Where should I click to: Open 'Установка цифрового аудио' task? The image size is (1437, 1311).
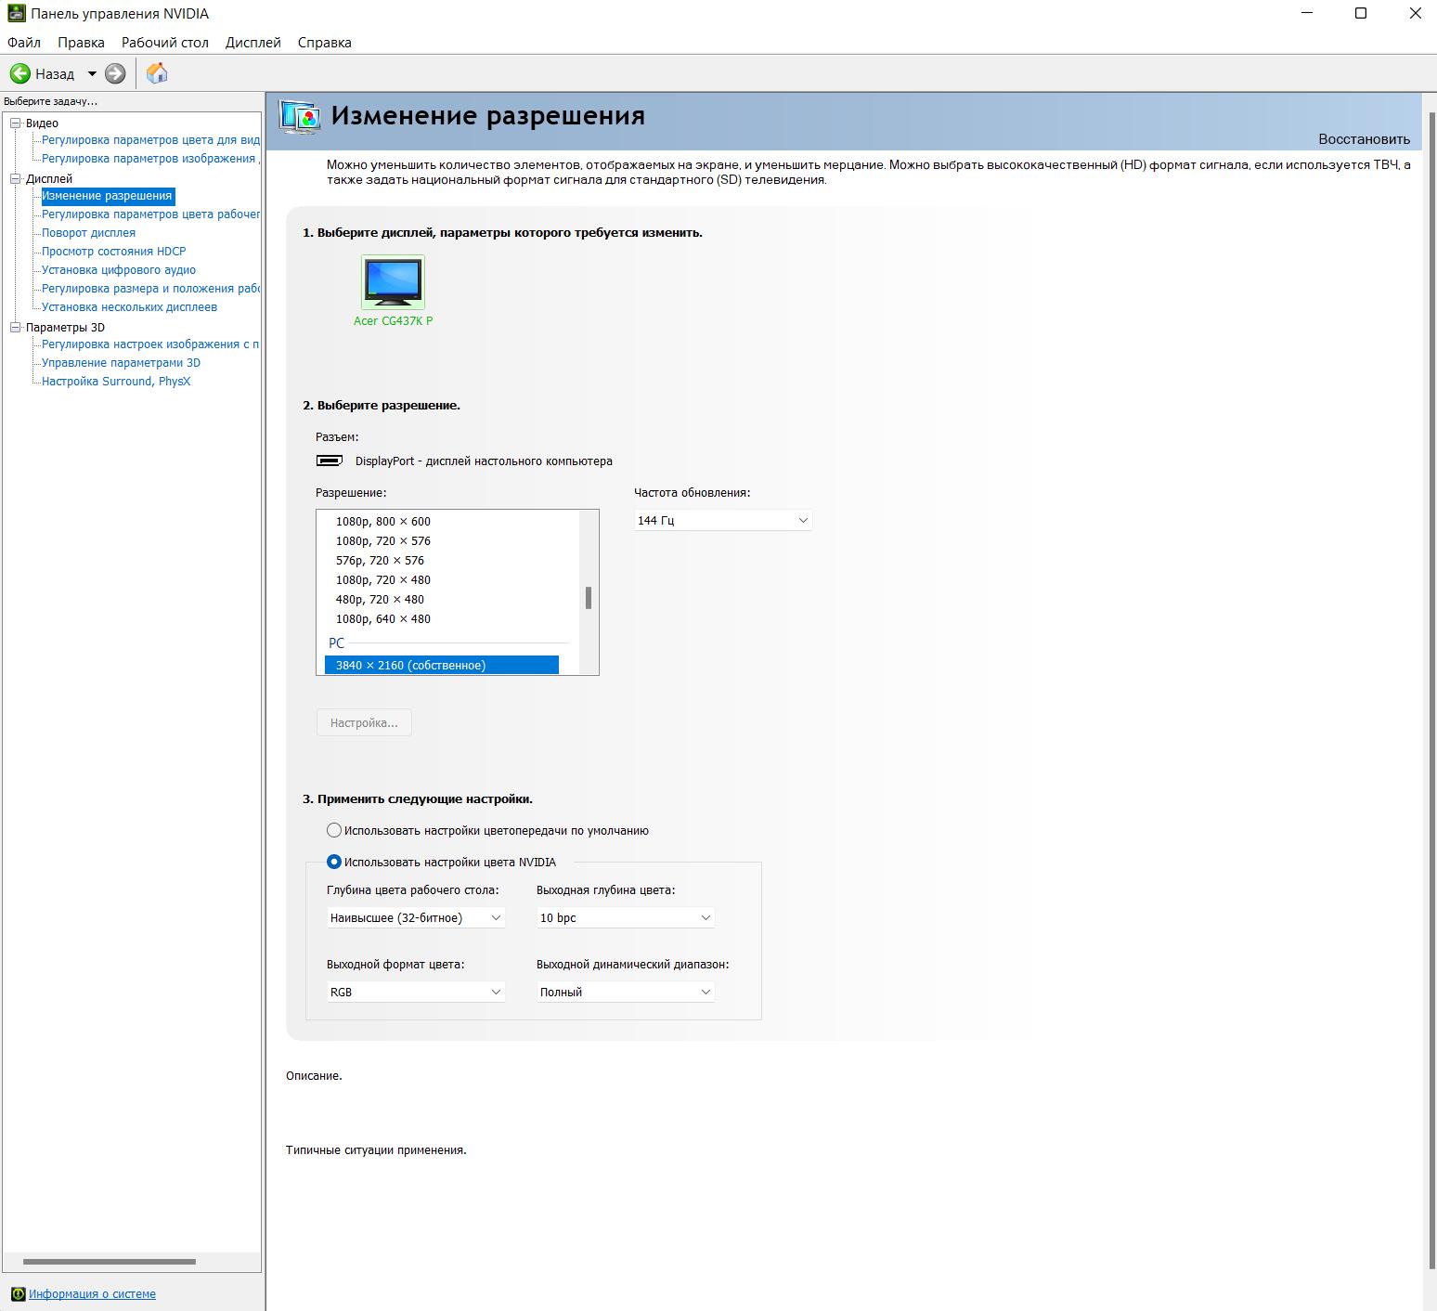pos(119,269)
